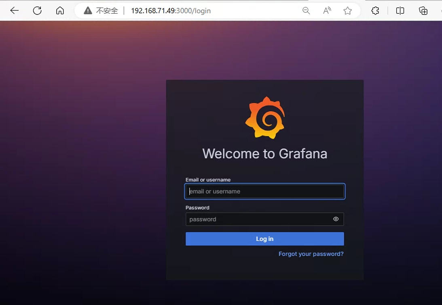This screenshot has height=305, width=442.
Task: Open the browser extensions menu
Action: (375, 10)
